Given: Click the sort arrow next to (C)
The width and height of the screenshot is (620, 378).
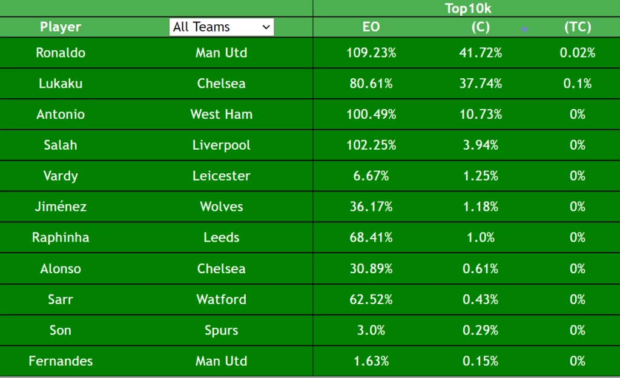Looking at the screenshot, I should click(524, 30).
